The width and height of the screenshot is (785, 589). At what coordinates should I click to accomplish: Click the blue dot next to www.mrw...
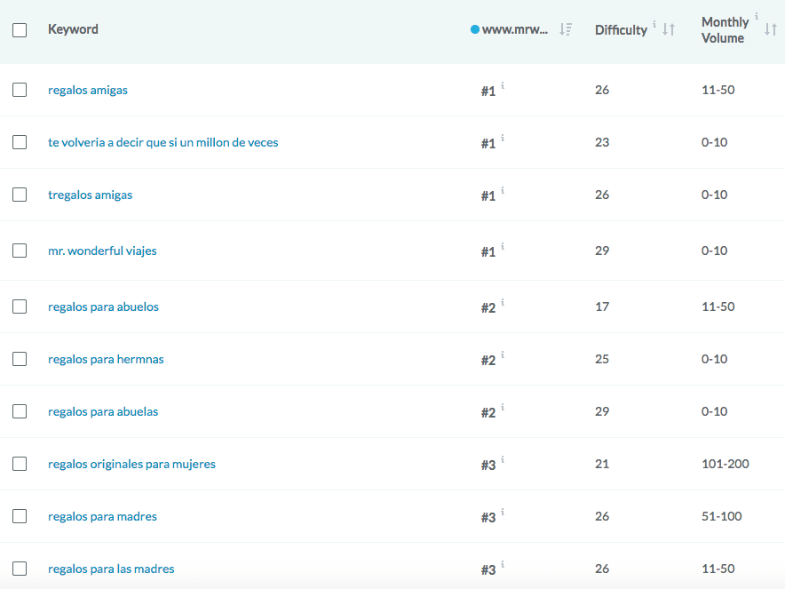tap(475, 30)
